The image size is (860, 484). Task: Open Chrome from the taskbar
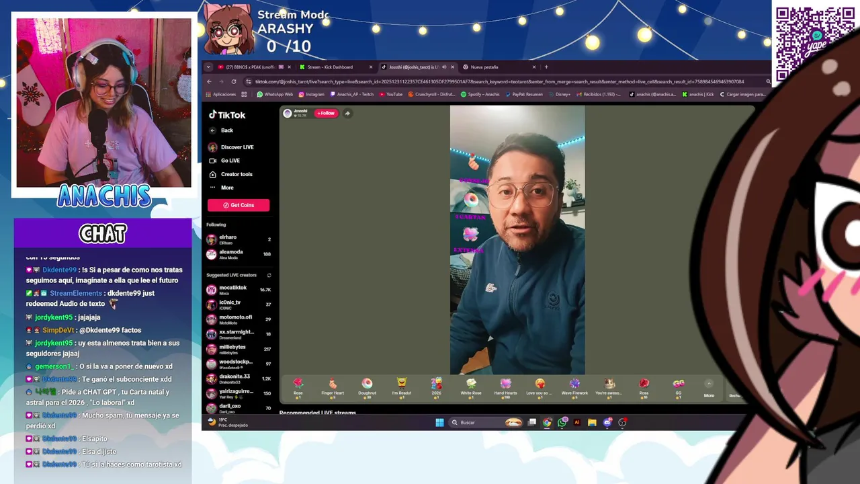(547, 422)
